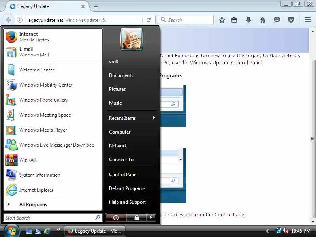Launch Windows Mobility Center
Image resolution: width=316 pixels, height=237 pixels.
click(53, 85)
